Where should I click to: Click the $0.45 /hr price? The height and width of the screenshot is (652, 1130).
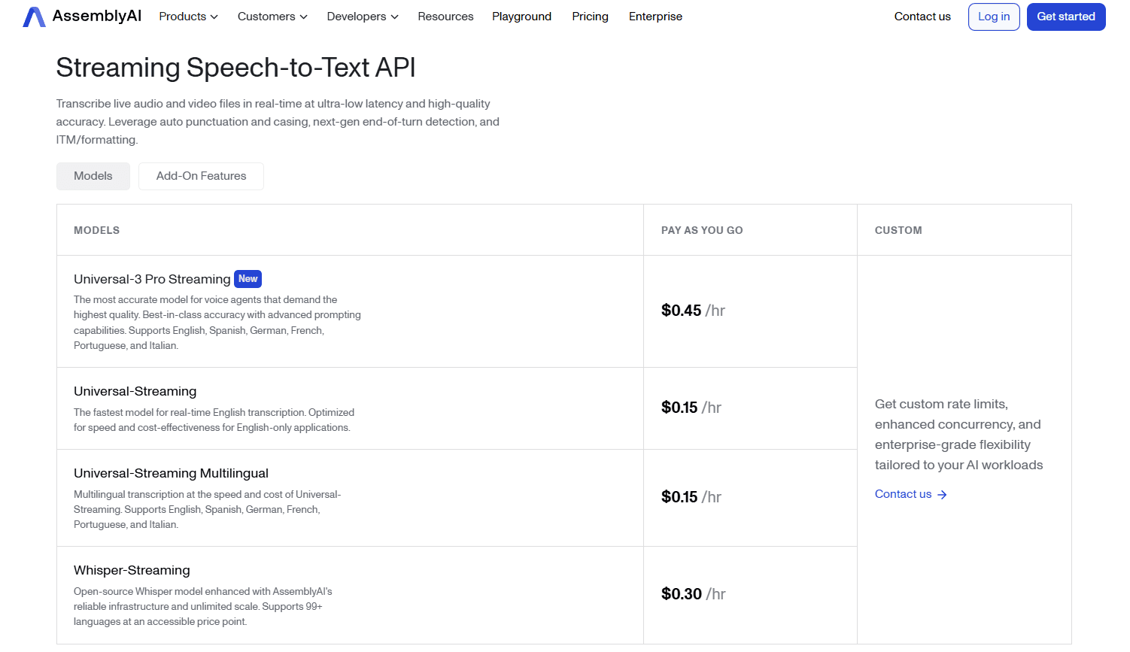pyautogui.click(x=693, y=311)
